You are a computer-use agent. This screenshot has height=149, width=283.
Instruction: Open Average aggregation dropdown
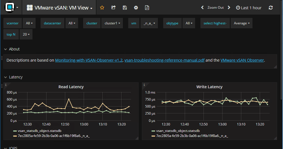click(x=242, y=23)
